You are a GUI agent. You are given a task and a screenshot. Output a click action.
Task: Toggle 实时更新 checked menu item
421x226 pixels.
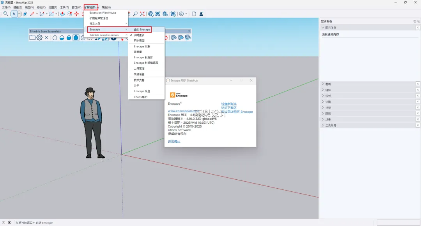click(147, 35)
